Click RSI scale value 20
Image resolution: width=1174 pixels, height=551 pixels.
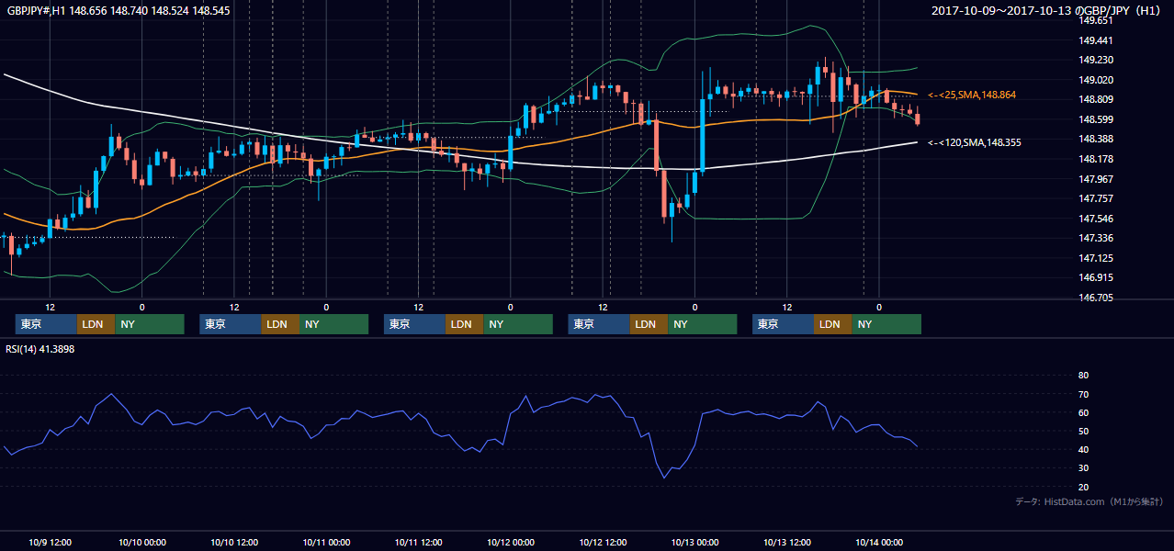coord(1083,487)
